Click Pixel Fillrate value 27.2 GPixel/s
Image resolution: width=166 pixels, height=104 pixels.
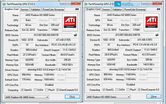pos(29,55)
